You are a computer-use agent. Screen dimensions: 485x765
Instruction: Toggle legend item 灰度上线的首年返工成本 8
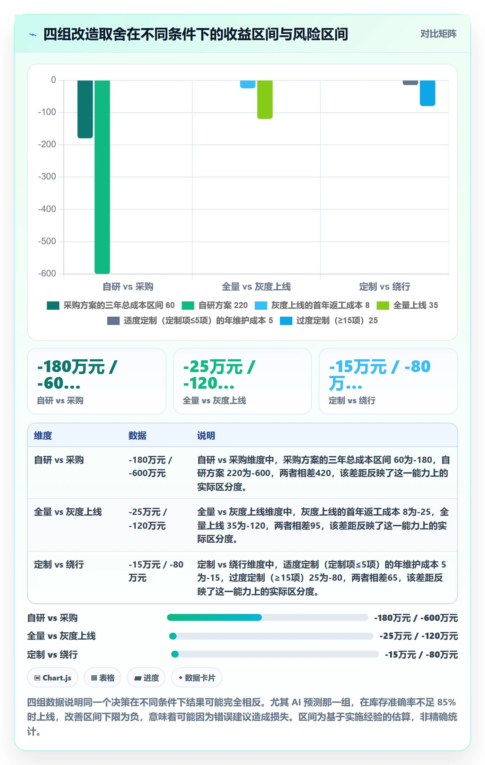point(312,305)
